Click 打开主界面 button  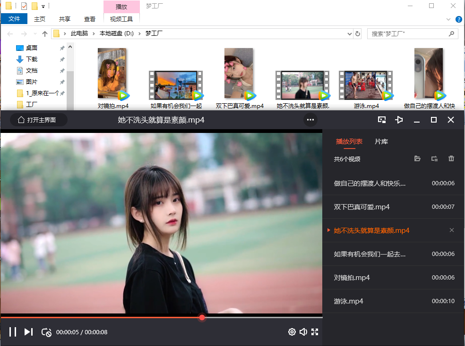(x=39, y=120)
